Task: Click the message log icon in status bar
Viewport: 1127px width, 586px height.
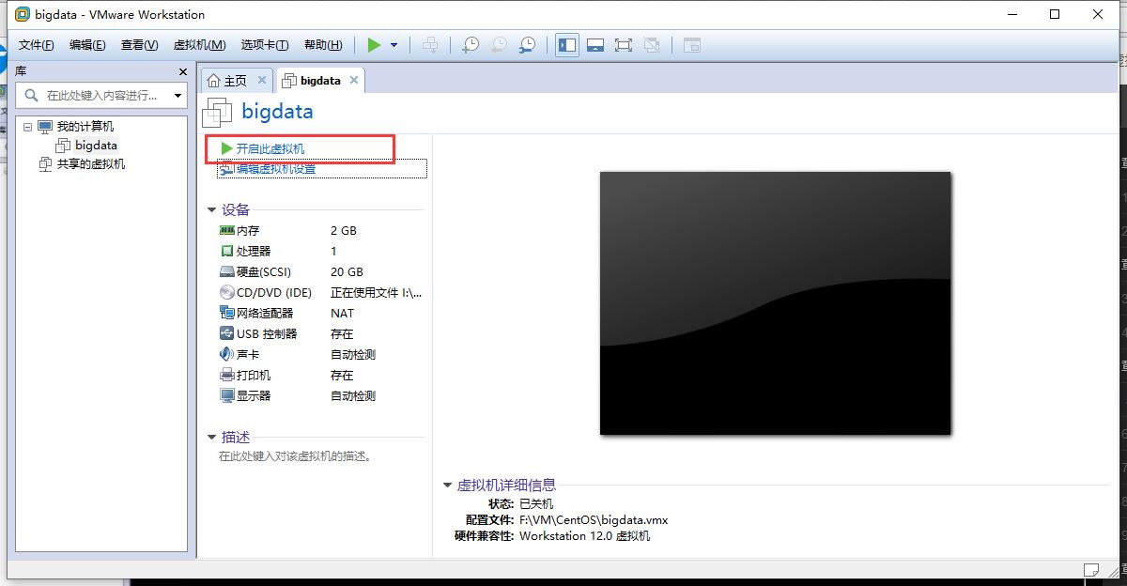Action: (x=1090, y=570)
